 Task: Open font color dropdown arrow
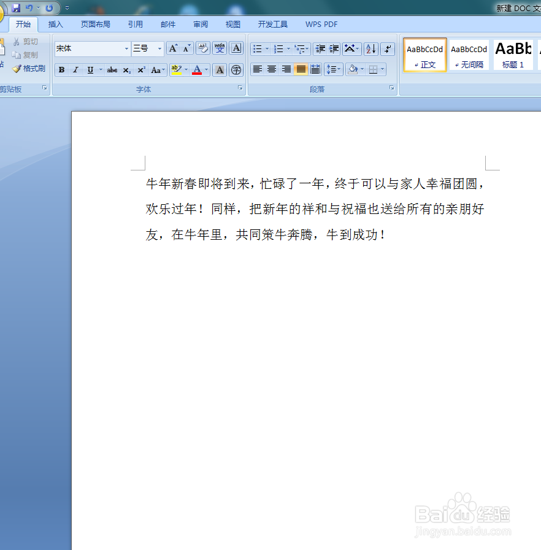pos(206,70)
